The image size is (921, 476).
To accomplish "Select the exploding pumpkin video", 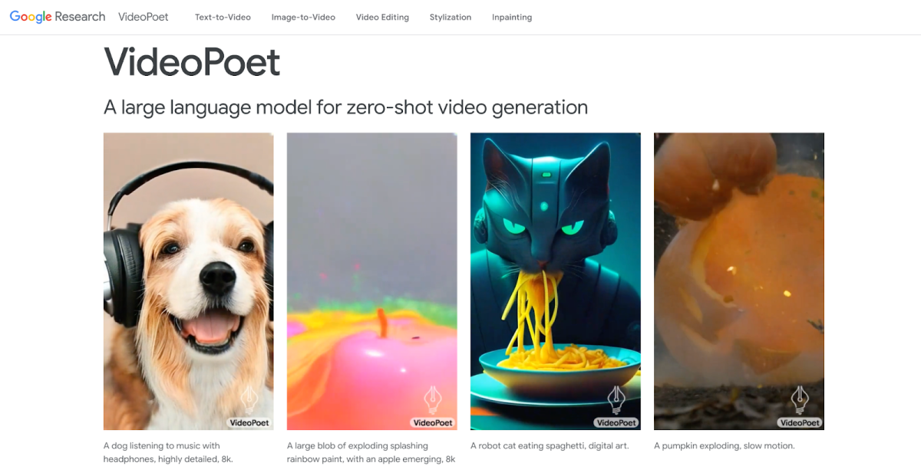I will coord(739,281).
